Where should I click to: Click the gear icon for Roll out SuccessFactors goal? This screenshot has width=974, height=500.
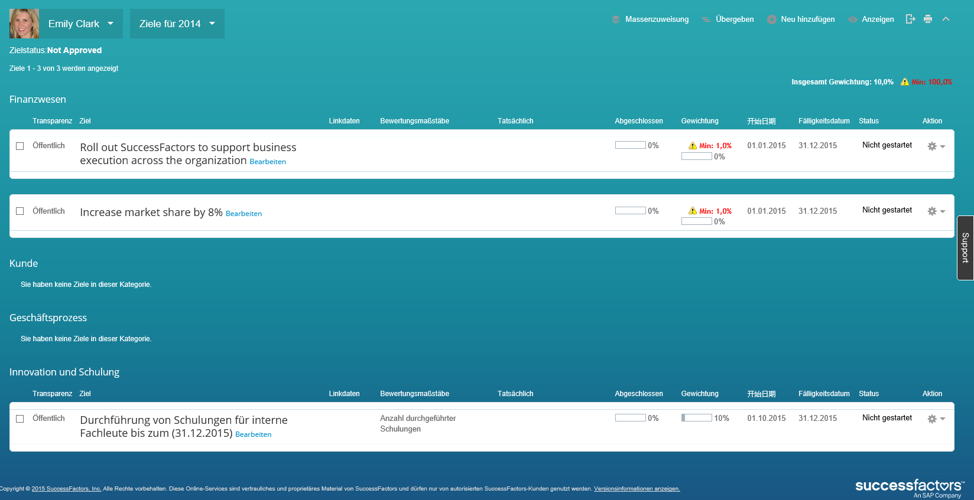(932, 146)
